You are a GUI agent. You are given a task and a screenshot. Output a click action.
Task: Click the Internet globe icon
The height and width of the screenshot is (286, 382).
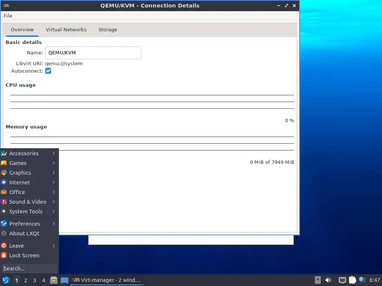(x=4, y=182)
